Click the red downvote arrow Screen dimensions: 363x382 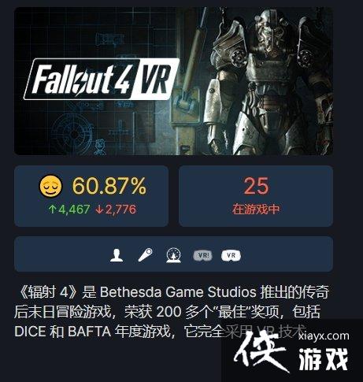pos(99,210)
